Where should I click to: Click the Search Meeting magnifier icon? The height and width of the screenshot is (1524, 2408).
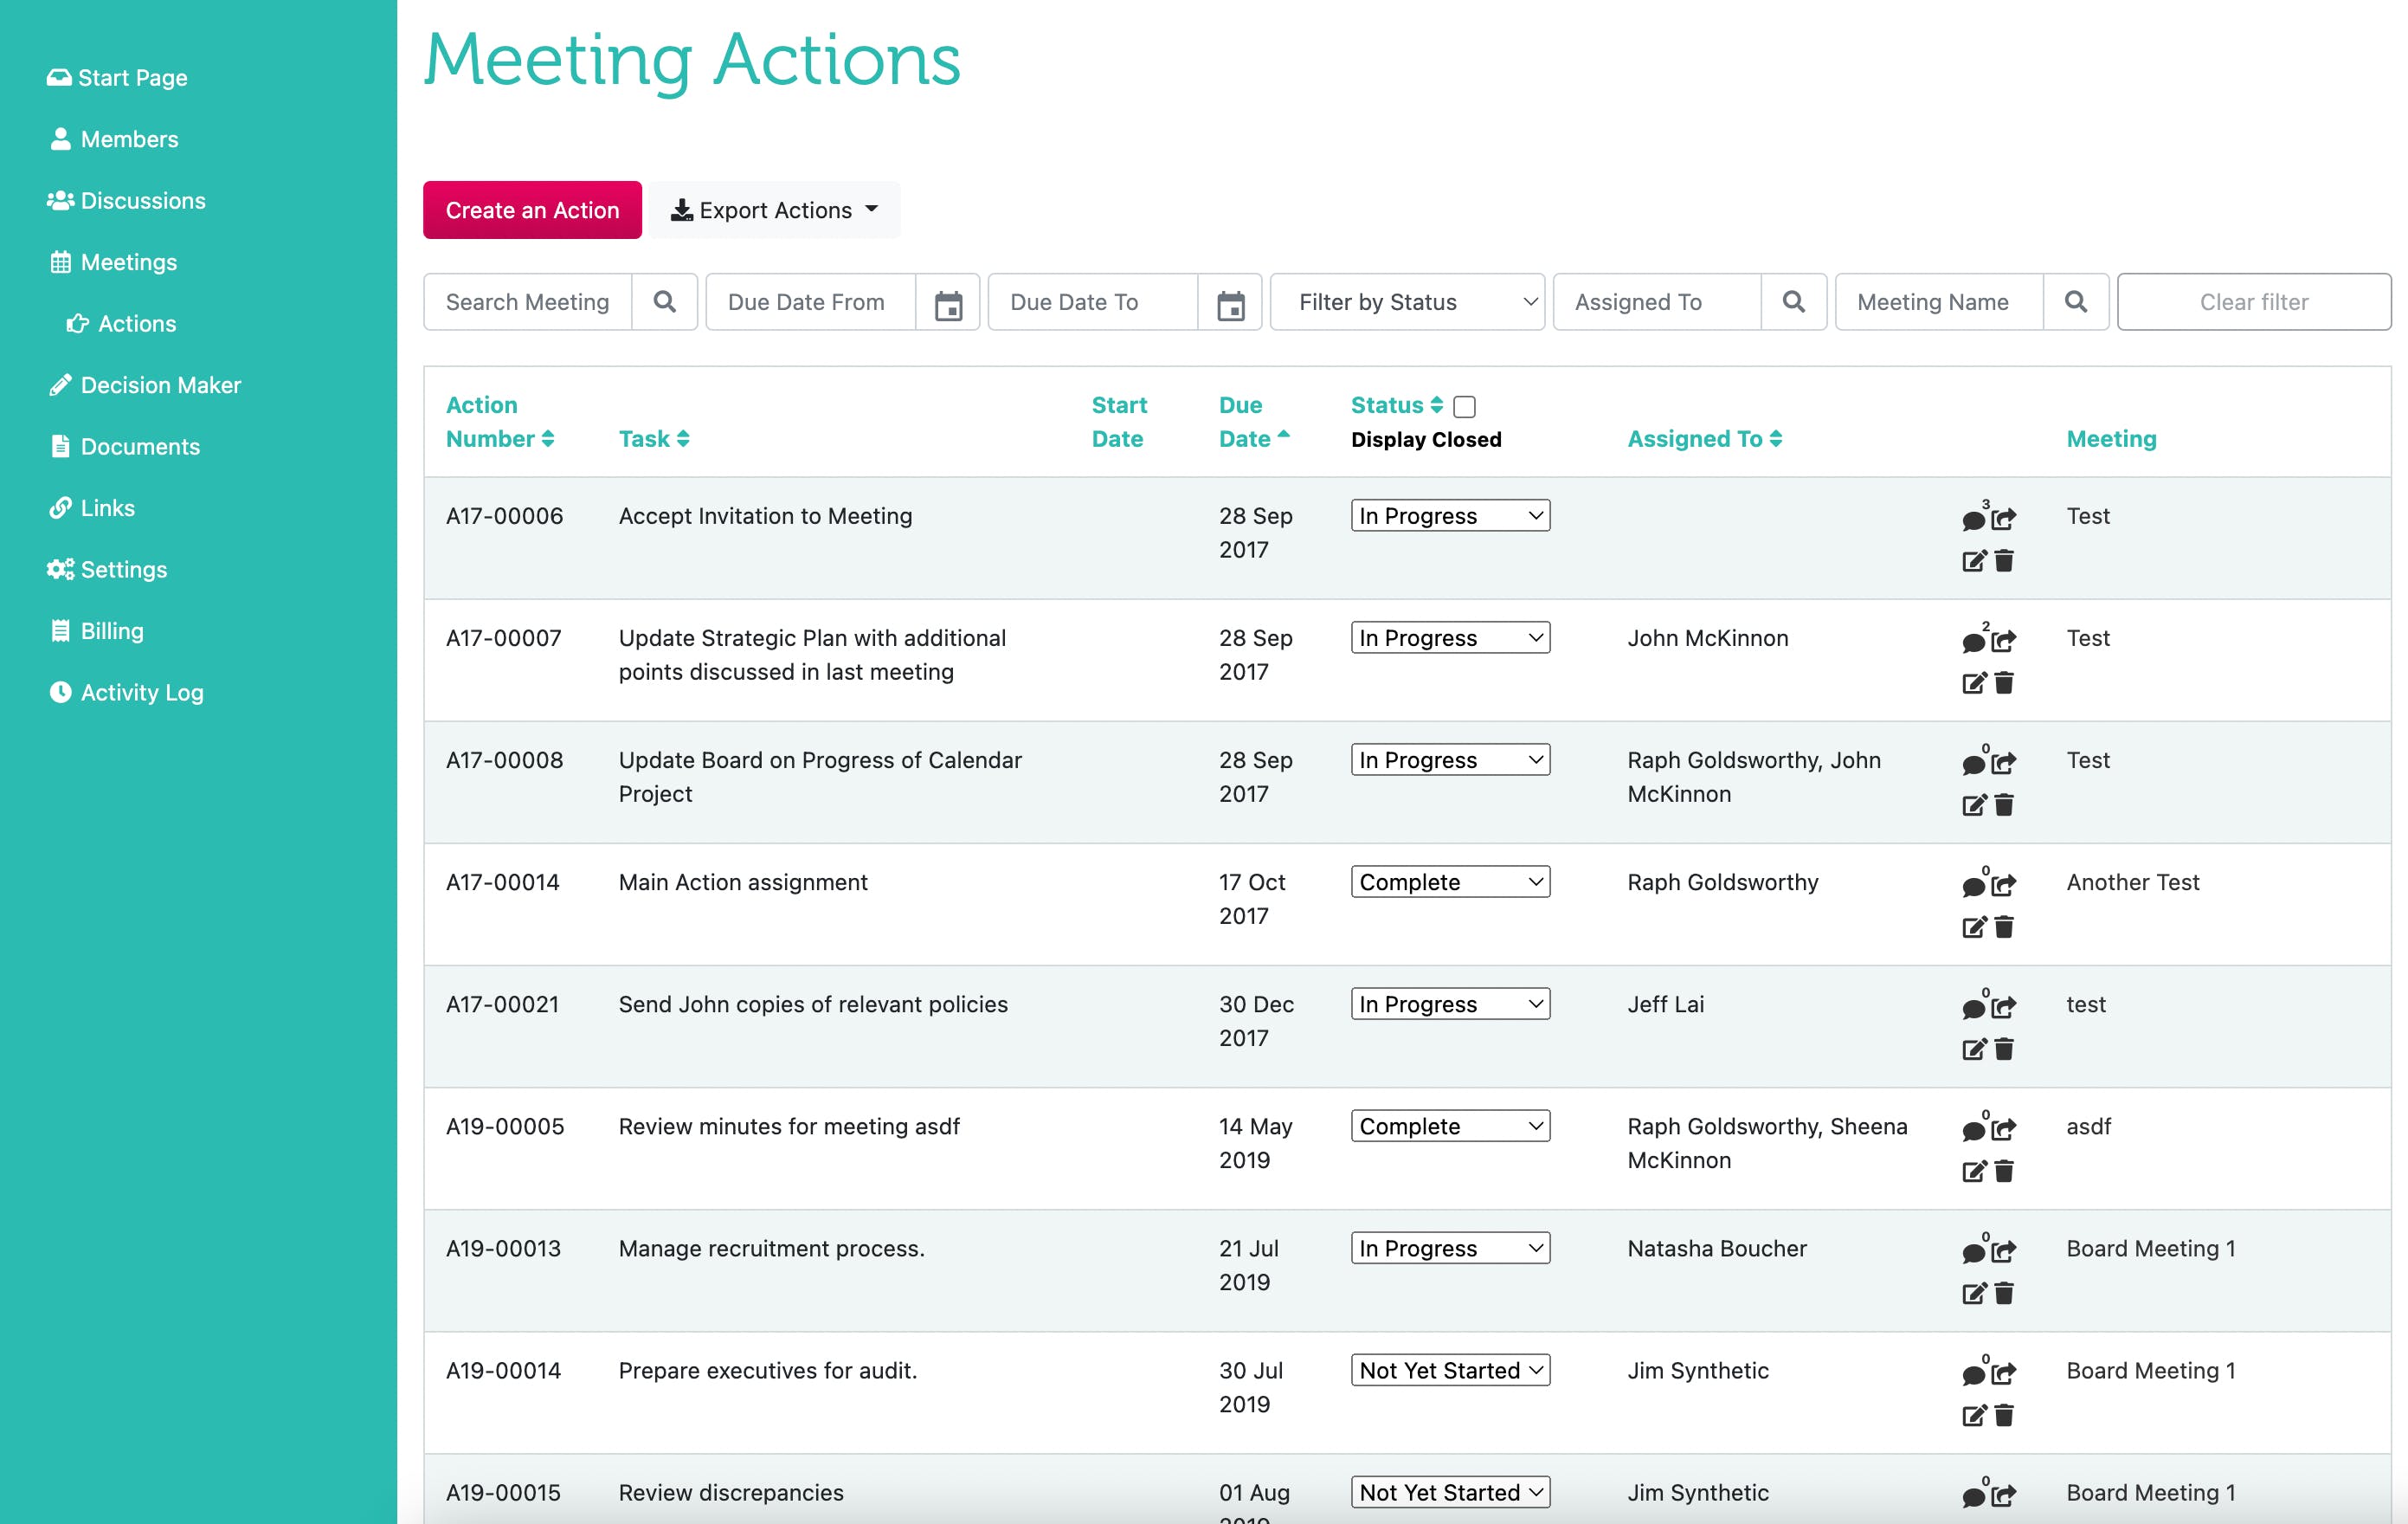pos(664,302)
